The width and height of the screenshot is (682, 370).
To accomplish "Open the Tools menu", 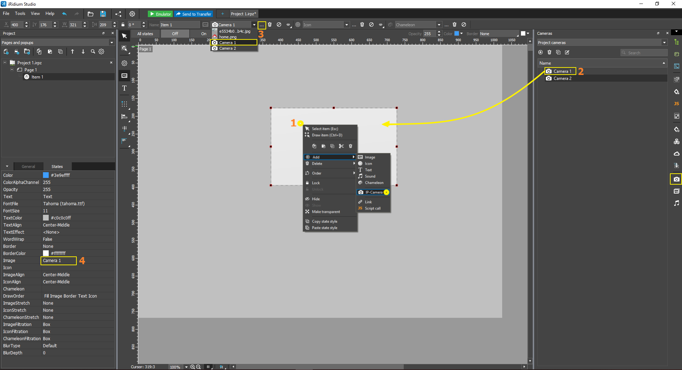I will coord(20,13).
